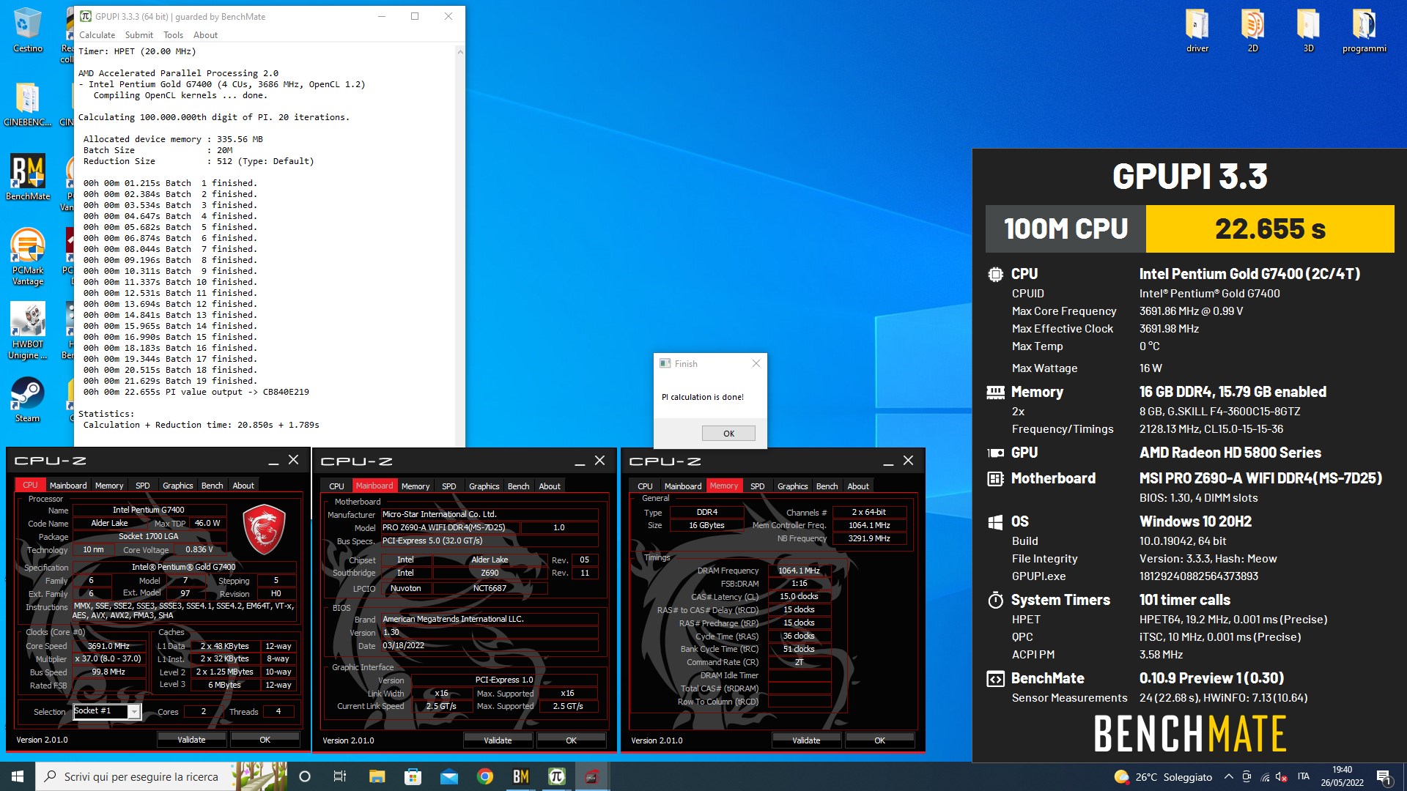Image resolution: width=1407 pixels, height=791 pixels.
Task: Open the 3D folder on the desktop
Action: [x=1309, y=31]
